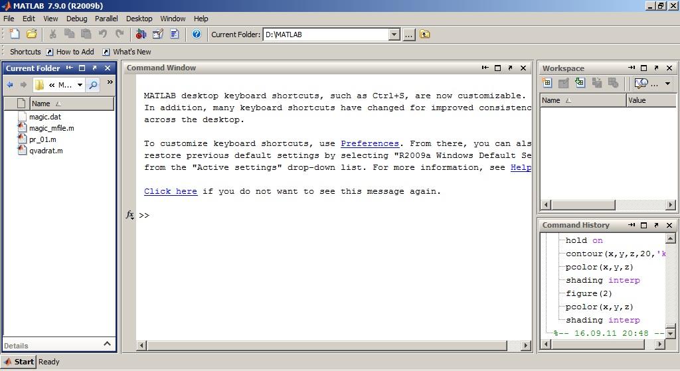This screenshot has height=371, width=680.
Task: Click the Import data icon in Workspace
Action: point(580,82)
